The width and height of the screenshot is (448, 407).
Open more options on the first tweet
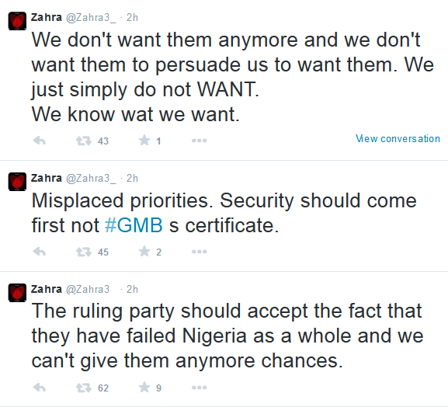click(199, 141)
